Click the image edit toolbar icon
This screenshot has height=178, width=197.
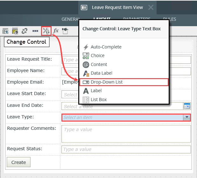(15, 31)
